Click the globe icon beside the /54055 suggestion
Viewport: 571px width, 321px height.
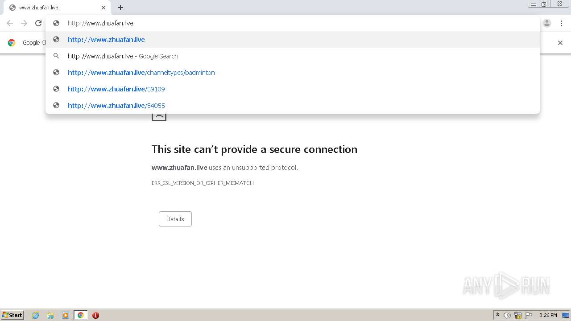[56, 106]
